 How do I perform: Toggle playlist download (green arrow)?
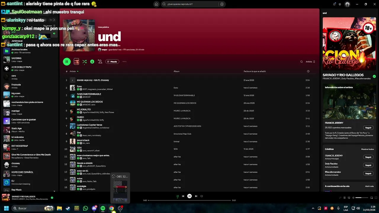point(92,62)
